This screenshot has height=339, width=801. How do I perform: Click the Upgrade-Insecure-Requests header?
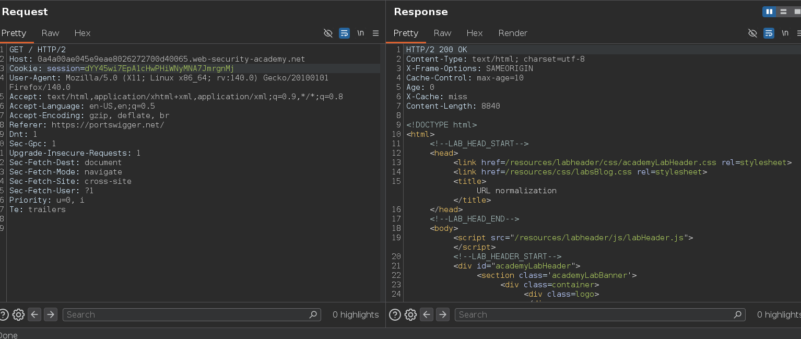(75, 153)
